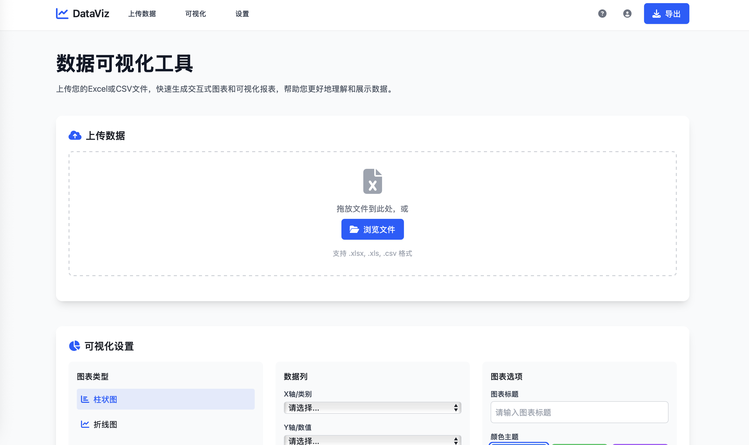Image resolution: width=749 pixels, height=445 pixels.
Task: Select the 柱状图 chart type
Action: 165,399
